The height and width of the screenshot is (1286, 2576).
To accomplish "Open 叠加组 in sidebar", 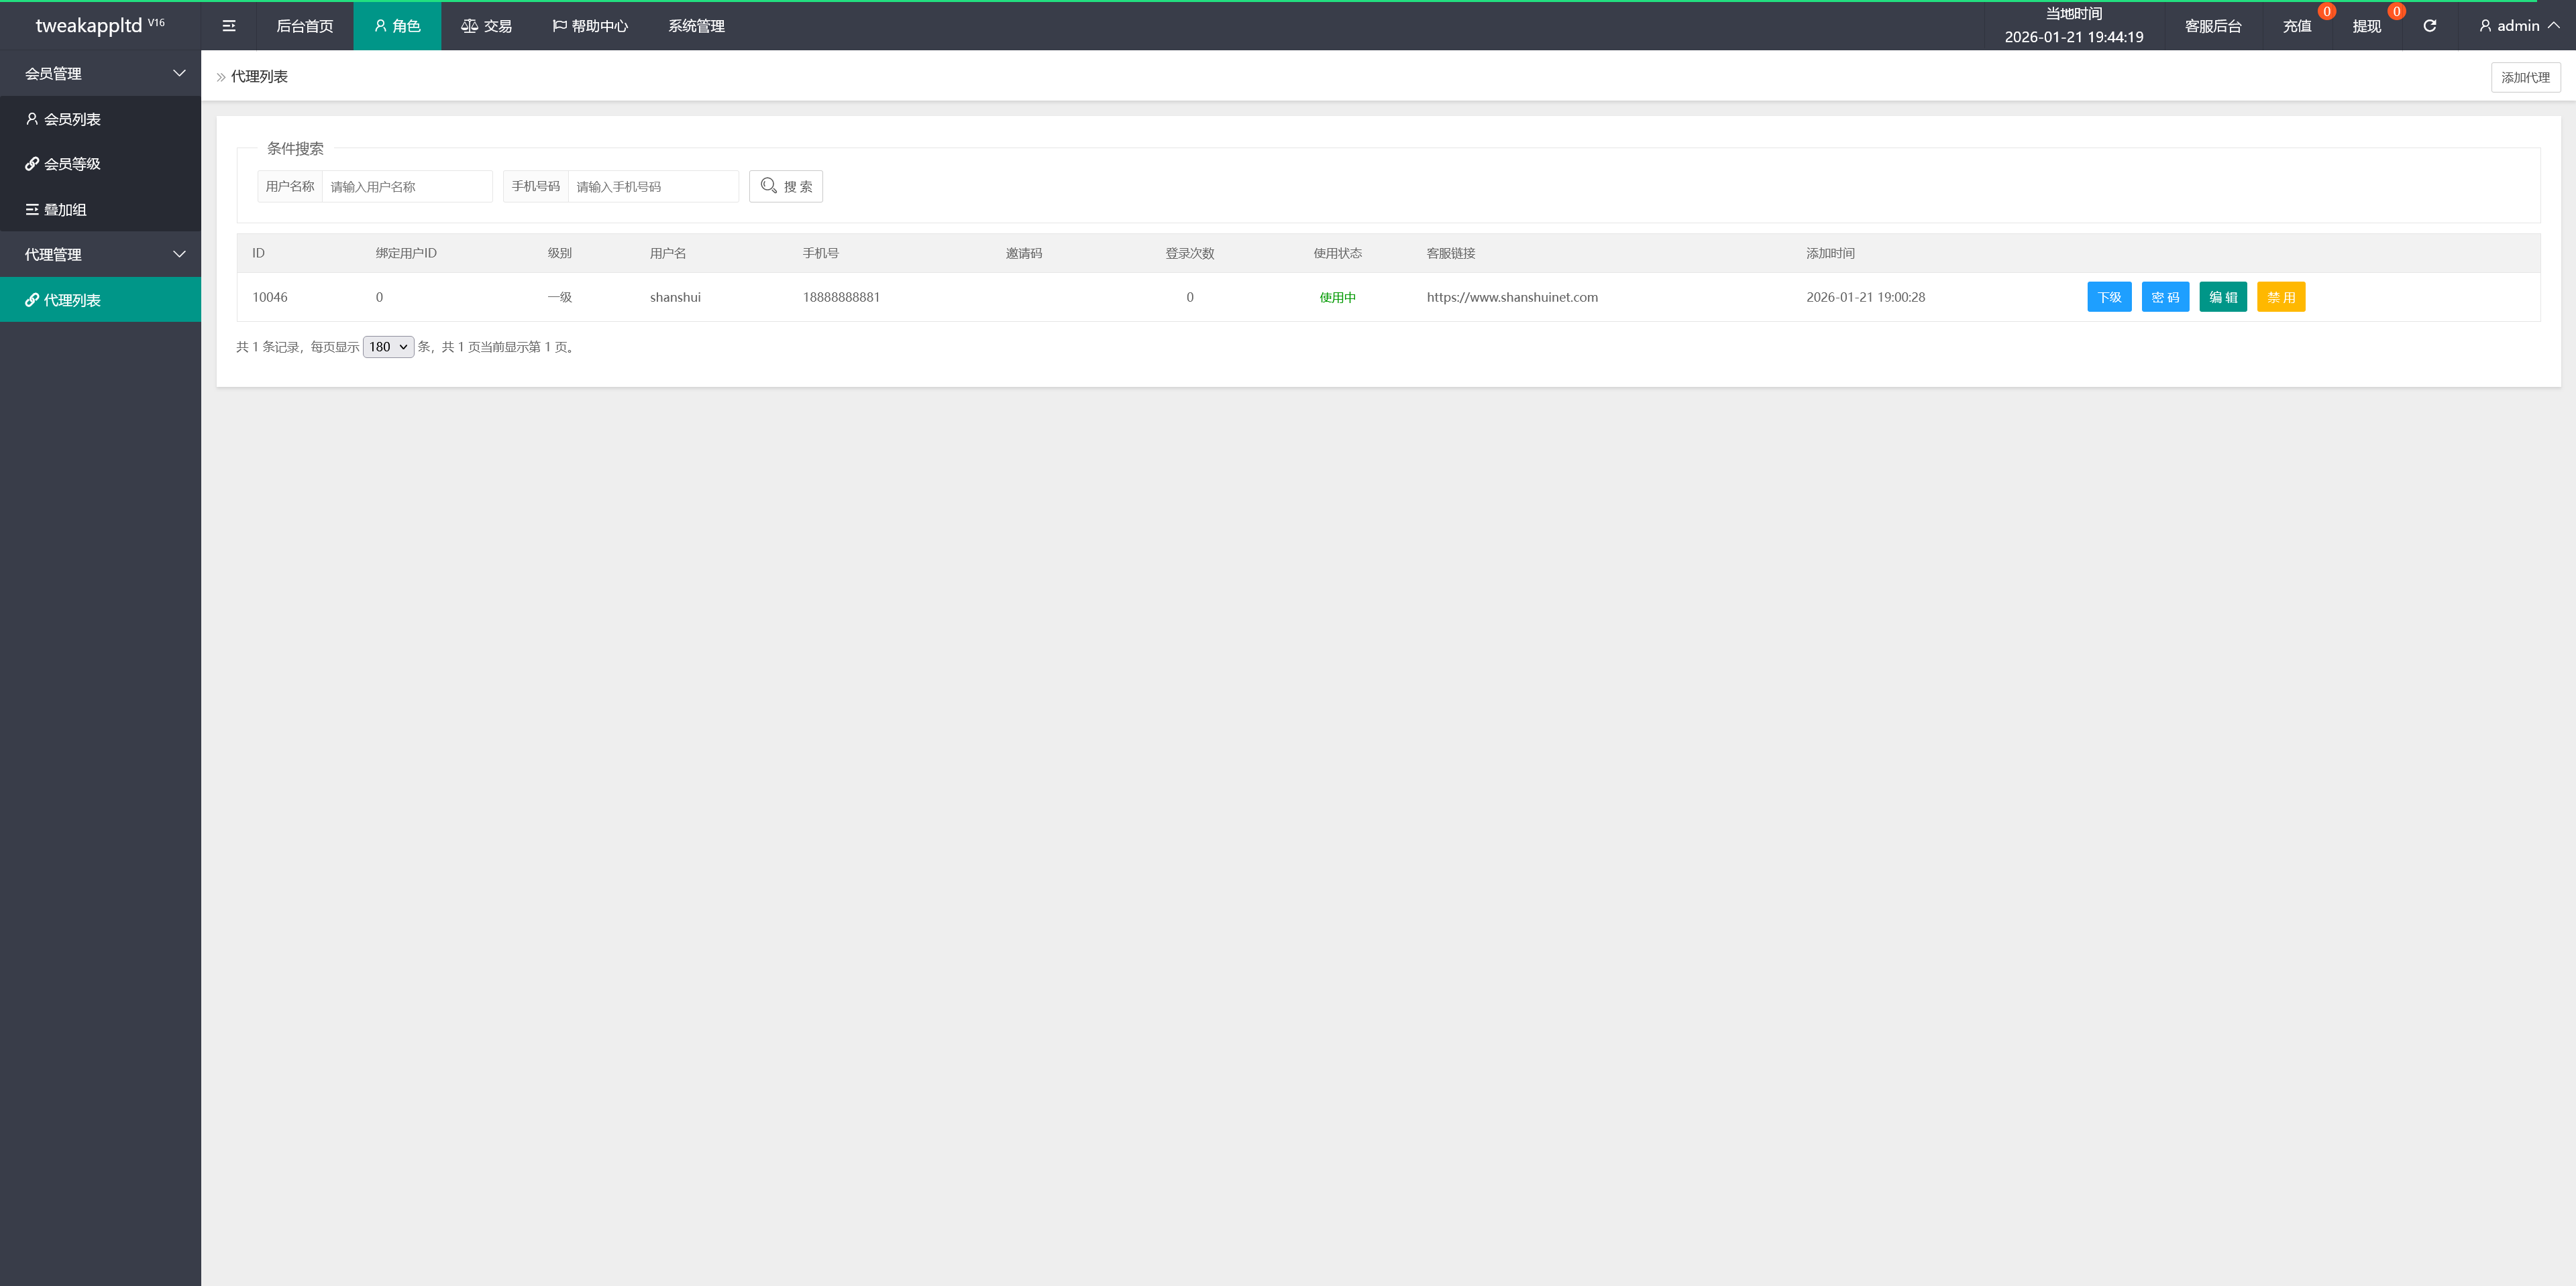I will tap(65, 210).
